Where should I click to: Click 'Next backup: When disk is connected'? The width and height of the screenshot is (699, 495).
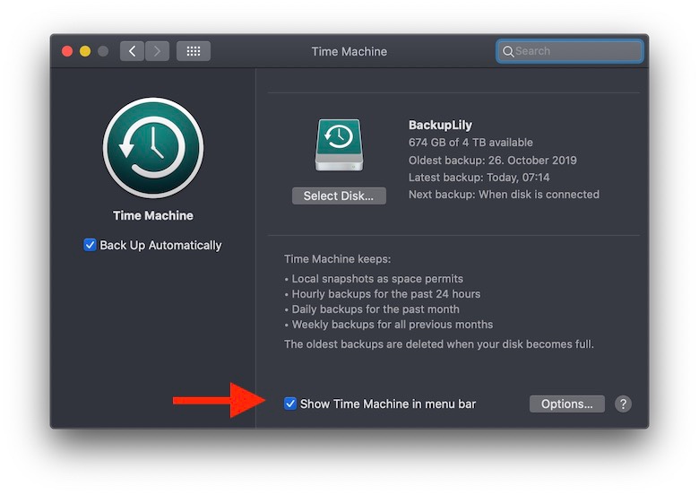coord(504,195)
